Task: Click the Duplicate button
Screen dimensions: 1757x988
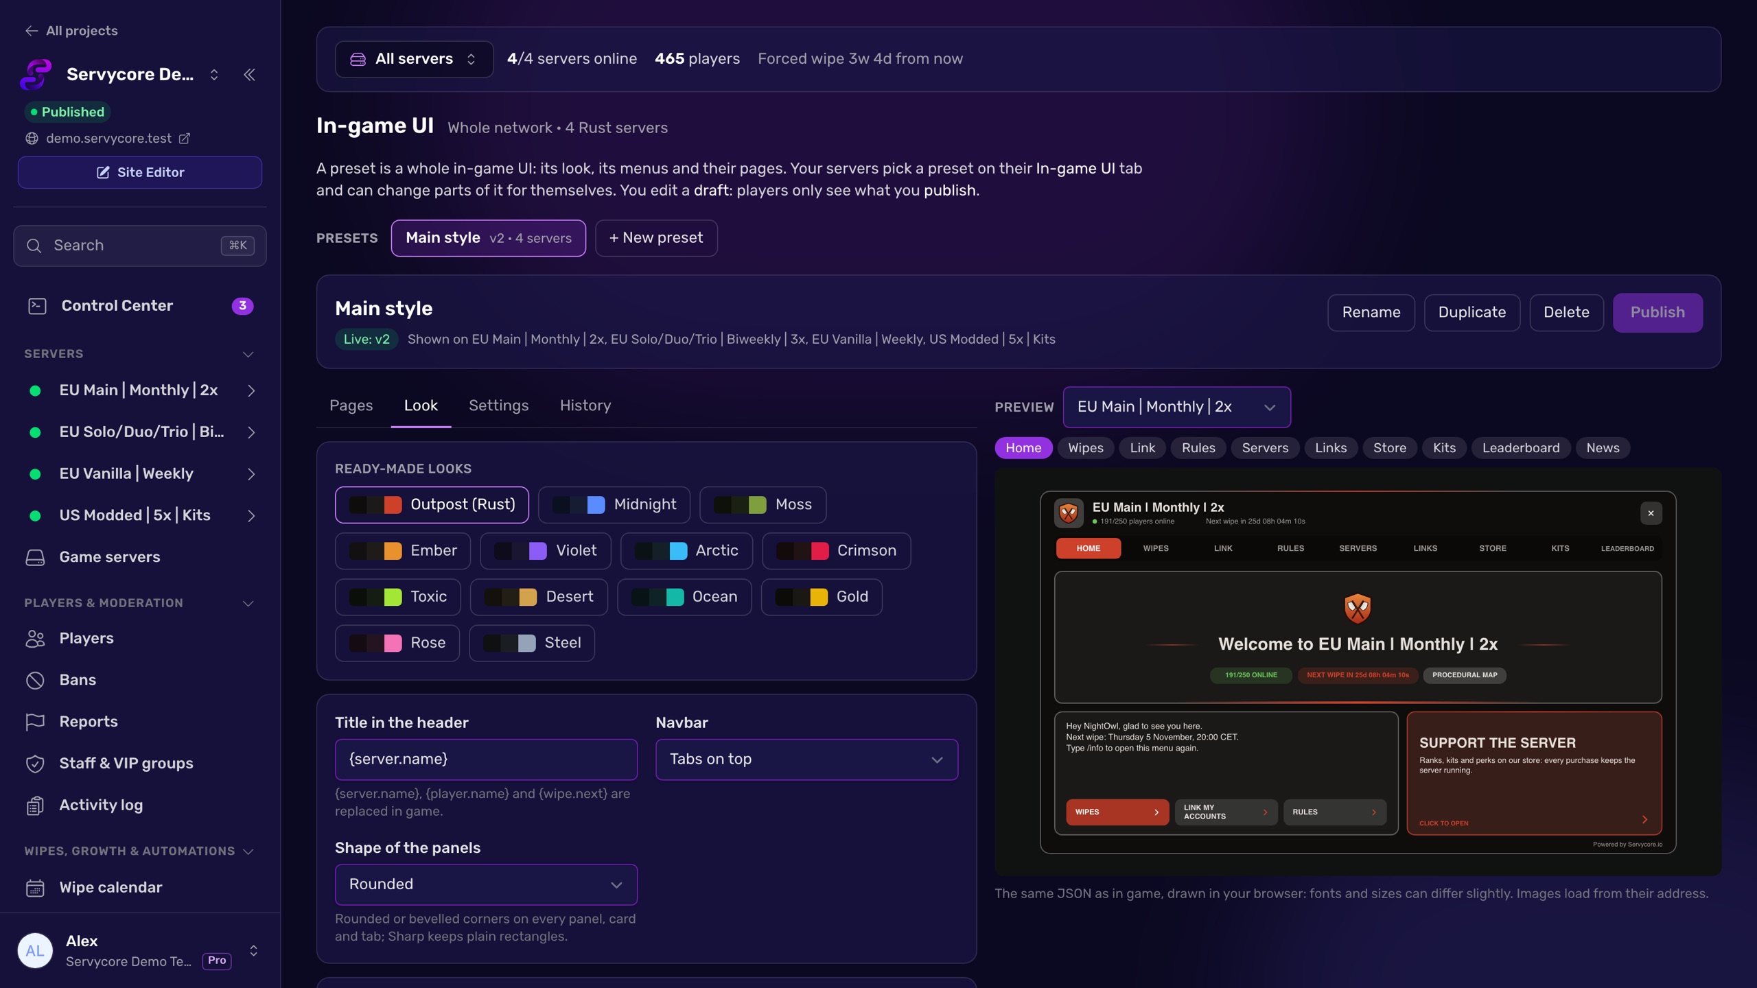Action: pyautogui.click(x=1472, y=313)
